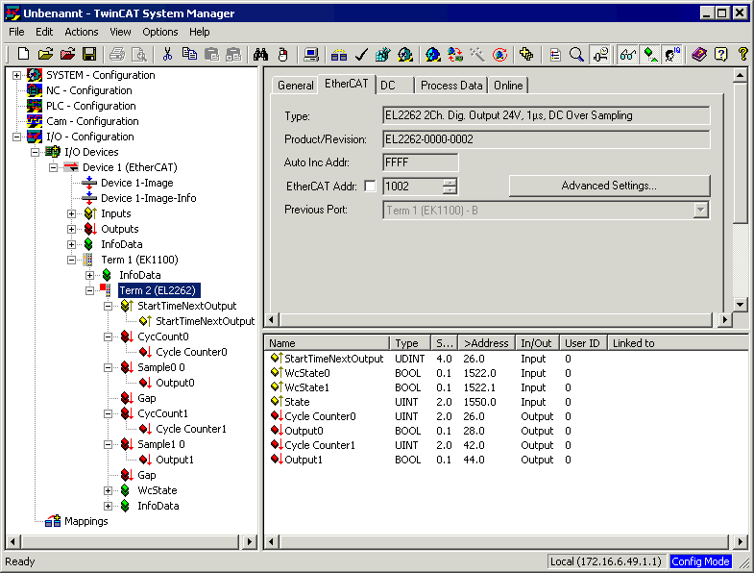Select the Cycle Counter0 tree item

pos(191,352)
